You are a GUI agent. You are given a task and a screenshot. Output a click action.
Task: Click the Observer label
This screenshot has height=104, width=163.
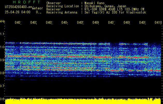coord(54,3)
